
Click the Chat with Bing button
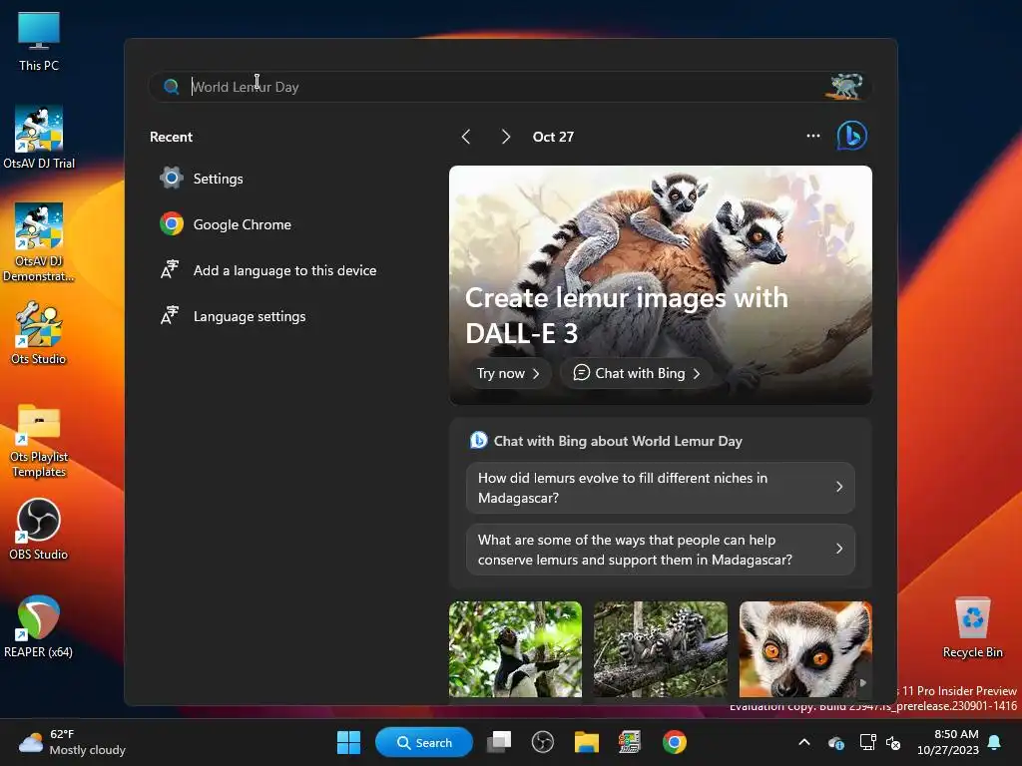point(637,373)
